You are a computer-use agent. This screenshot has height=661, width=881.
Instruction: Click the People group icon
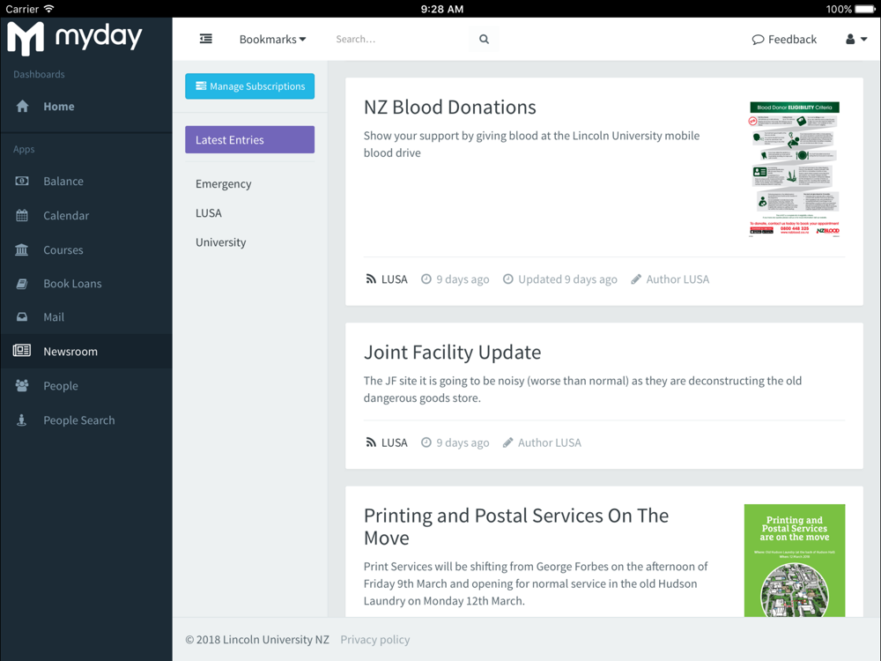(22, 386)
